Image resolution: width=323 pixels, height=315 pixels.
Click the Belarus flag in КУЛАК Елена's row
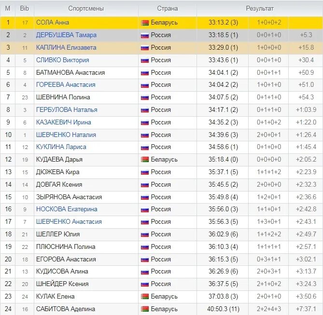(145, 297)
